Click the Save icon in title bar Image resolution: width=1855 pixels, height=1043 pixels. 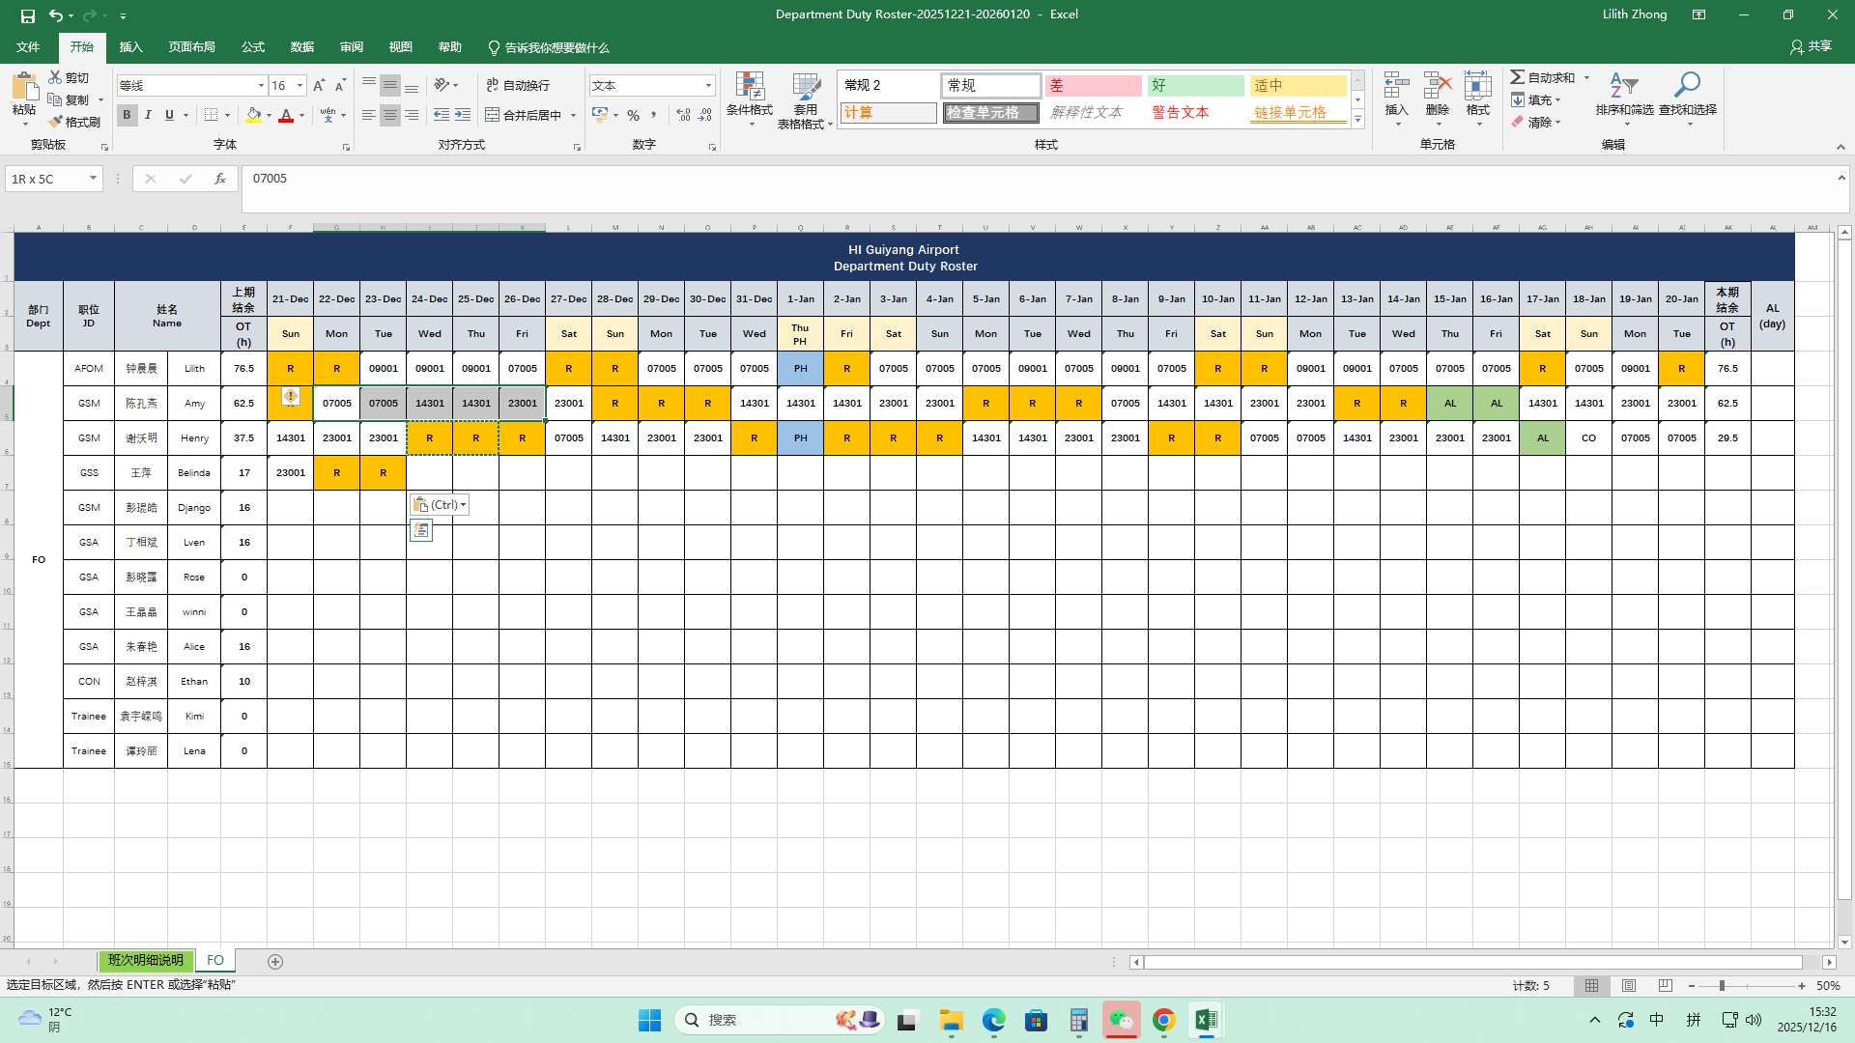tap(27, 14)
